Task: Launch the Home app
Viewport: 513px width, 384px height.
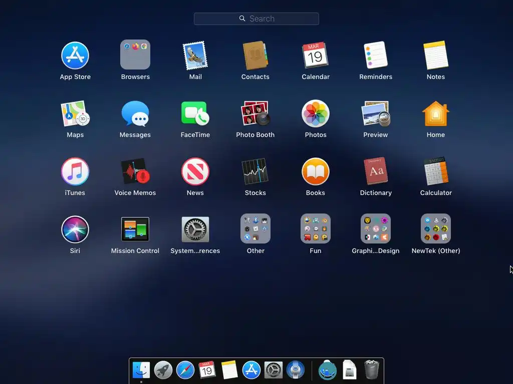Action: click(436, 113)
